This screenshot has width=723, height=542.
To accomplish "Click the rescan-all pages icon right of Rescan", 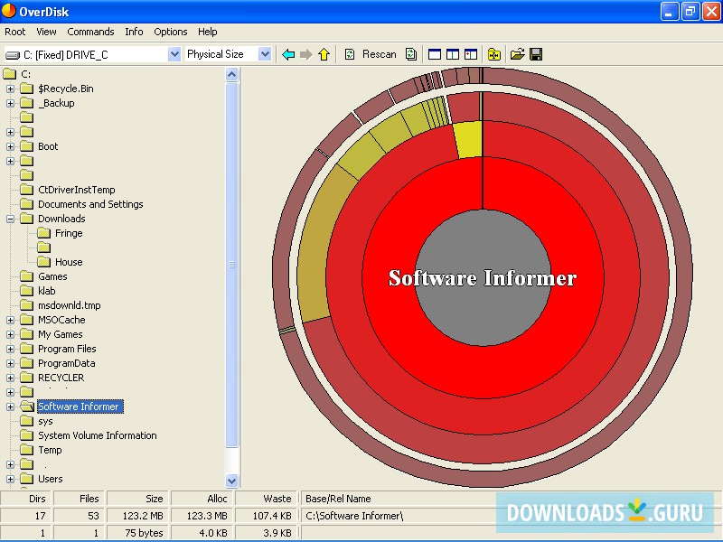I will (x=411, y=54).
